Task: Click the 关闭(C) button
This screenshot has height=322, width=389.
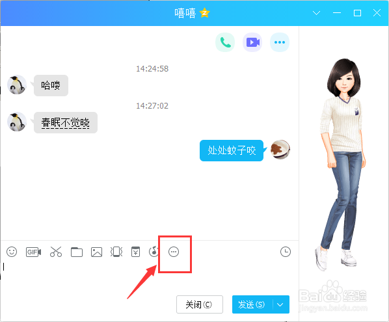Action: pos(200,304)
